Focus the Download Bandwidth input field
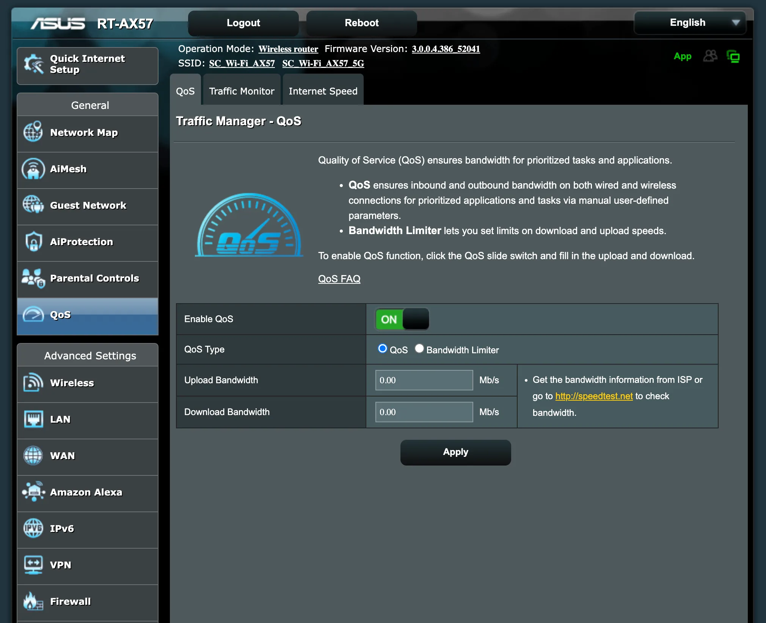Image resolution: width=766 pixels, height=623 pixels. (x=424, y=412)
